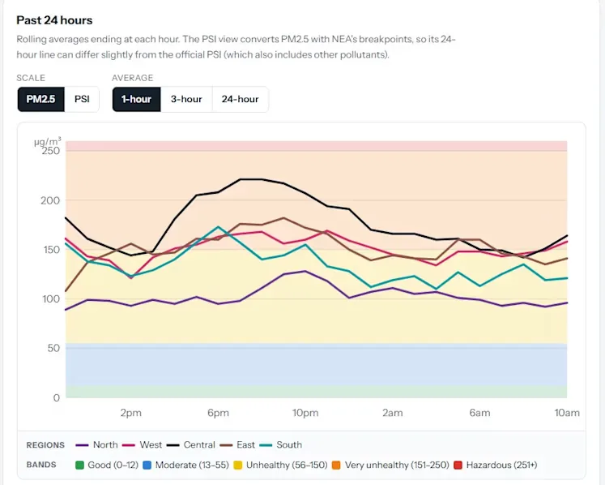The image size is (605, 485).
Task: Click the orange Very unhealthy swatch
Action: (x=336, y=465)
